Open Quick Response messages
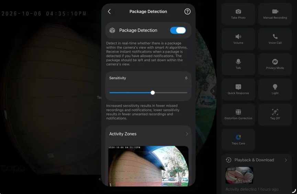 pos(238,90)
